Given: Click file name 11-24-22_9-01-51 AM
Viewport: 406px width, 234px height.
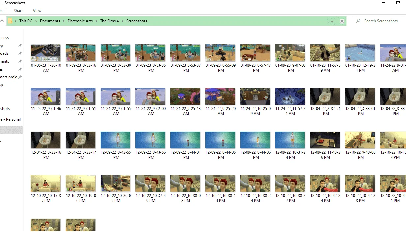Looking at the screenshot, I should (81, 111).
